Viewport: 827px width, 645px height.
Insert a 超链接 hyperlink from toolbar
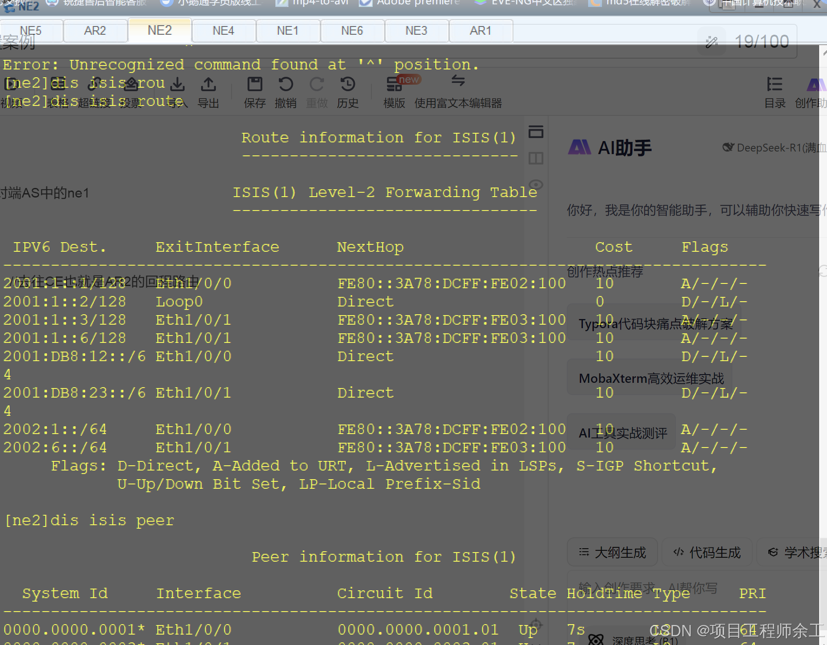click(x=94, y=92)
